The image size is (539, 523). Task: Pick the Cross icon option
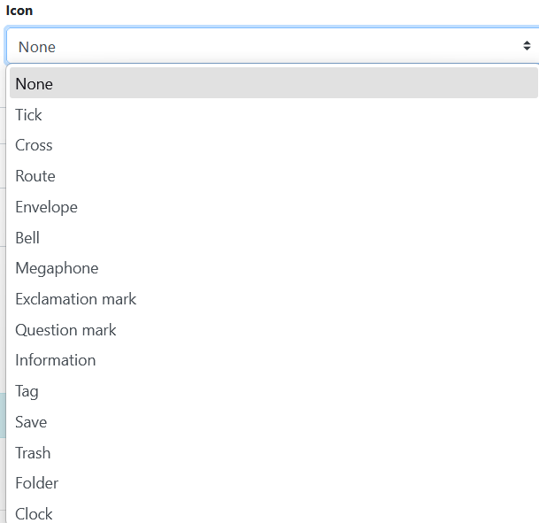tap(34, 145)
